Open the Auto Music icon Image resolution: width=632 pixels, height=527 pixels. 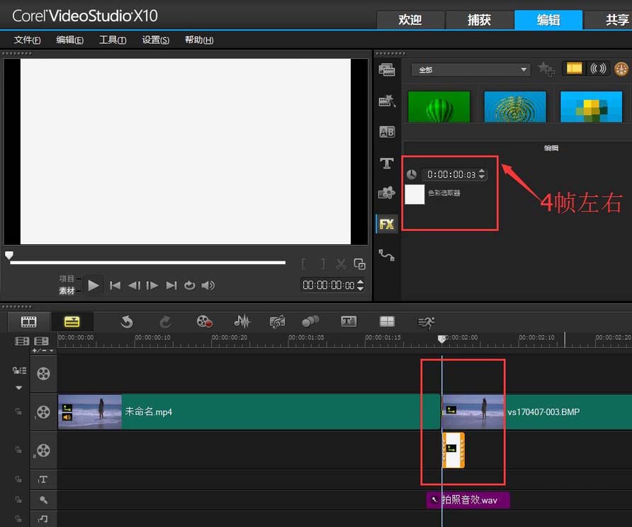277,322
